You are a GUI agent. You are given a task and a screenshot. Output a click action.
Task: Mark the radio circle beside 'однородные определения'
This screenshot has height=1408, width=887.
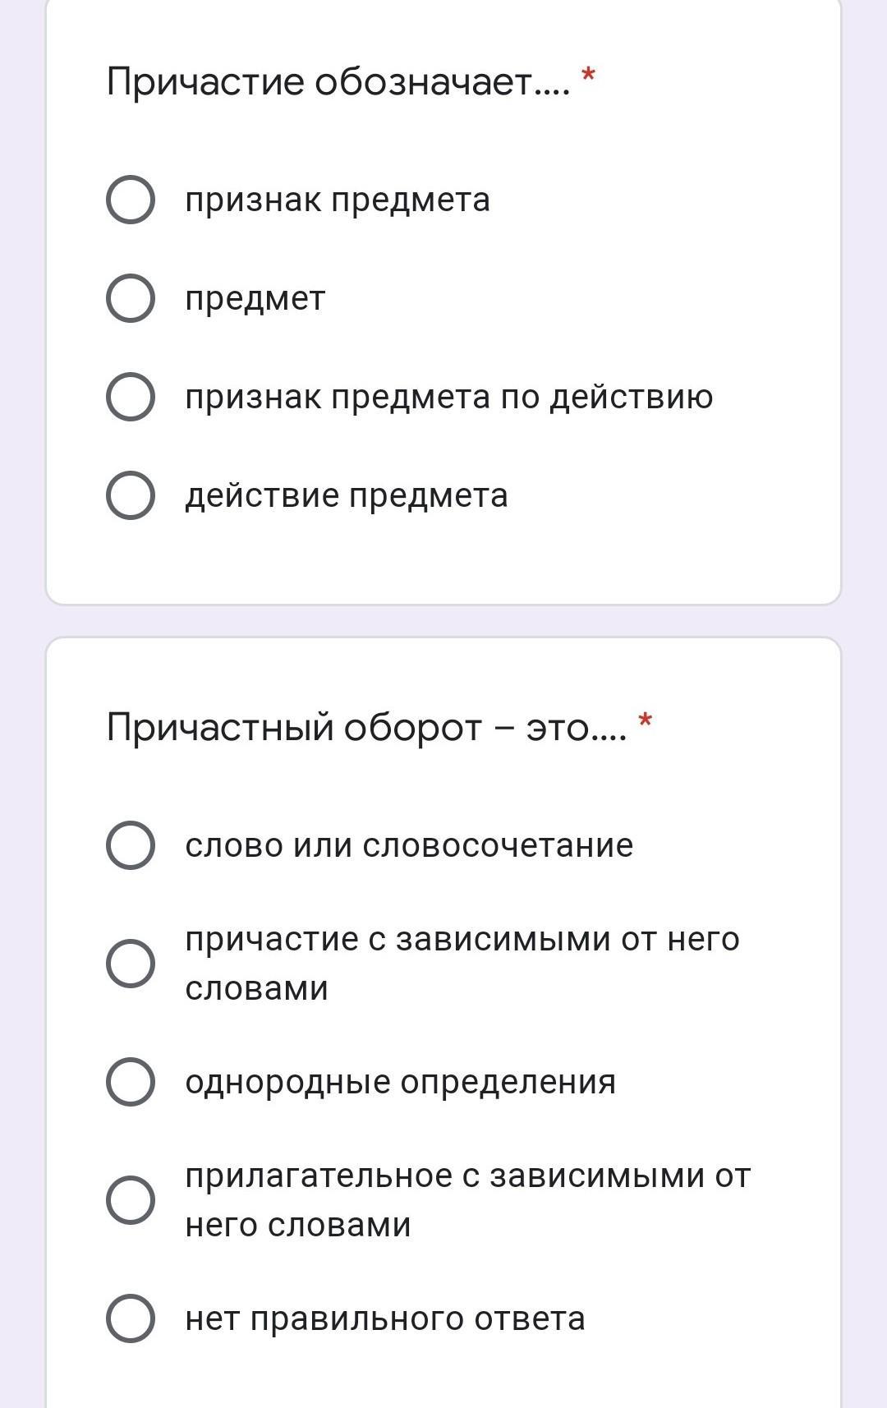point(131,1082)
